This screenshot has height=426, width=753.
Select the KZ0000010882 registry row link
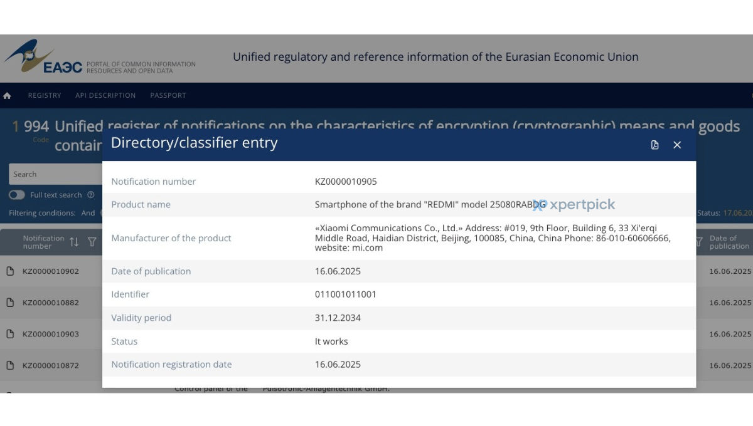tap(51, 303)
